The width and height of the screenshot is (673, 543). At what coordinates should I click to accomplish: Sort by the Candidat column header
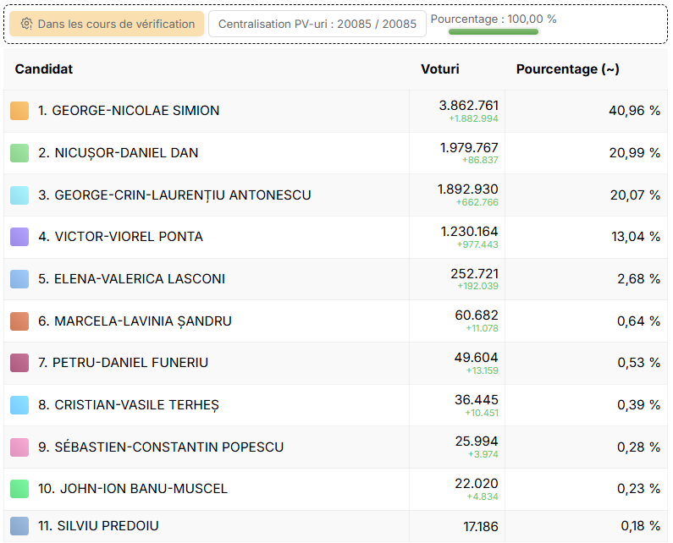point(44,69)
